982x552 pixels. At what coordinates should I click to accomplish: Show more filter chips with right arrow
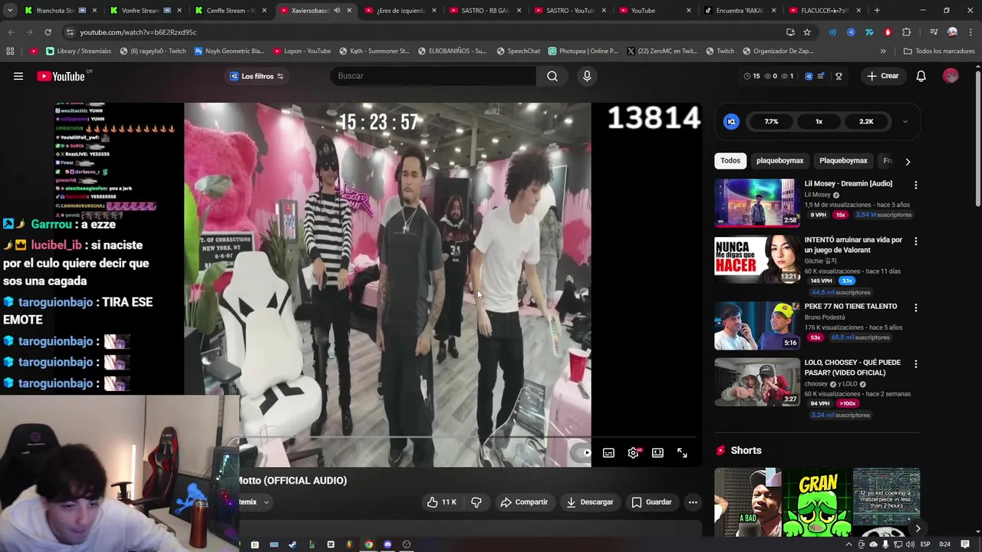pyautogui.click(x=908, y=162)
